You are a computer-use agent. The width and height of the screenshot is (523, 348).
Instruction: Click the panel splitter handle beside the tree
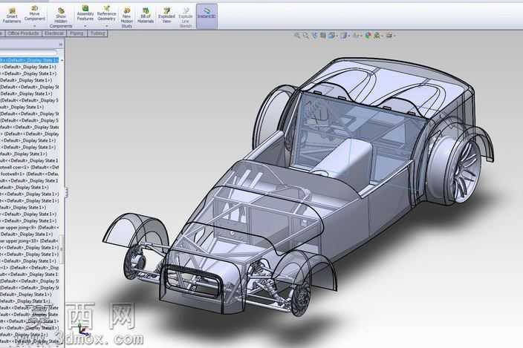tap(66, 192)
